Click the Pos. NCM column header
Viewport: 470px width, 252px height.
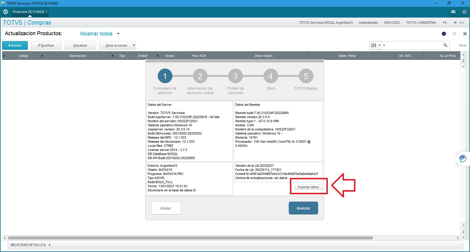pos(199,56)
